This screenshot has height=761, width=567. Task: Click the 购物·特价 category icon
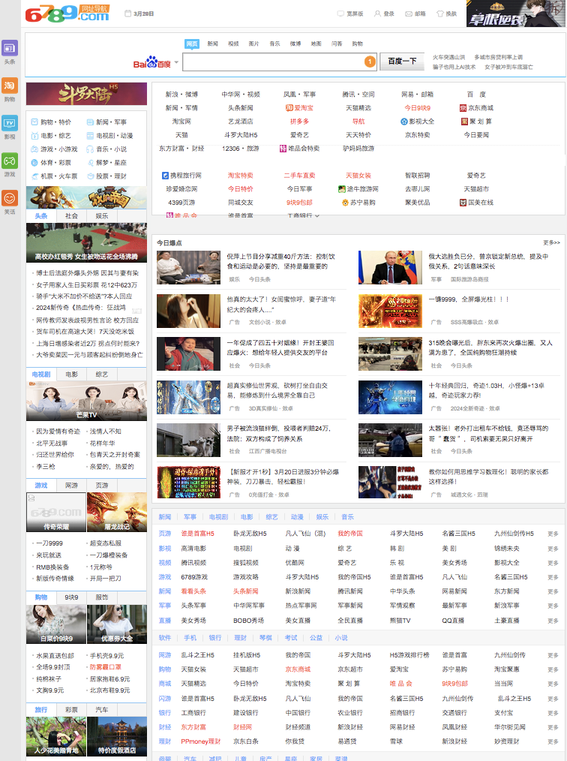35,122
